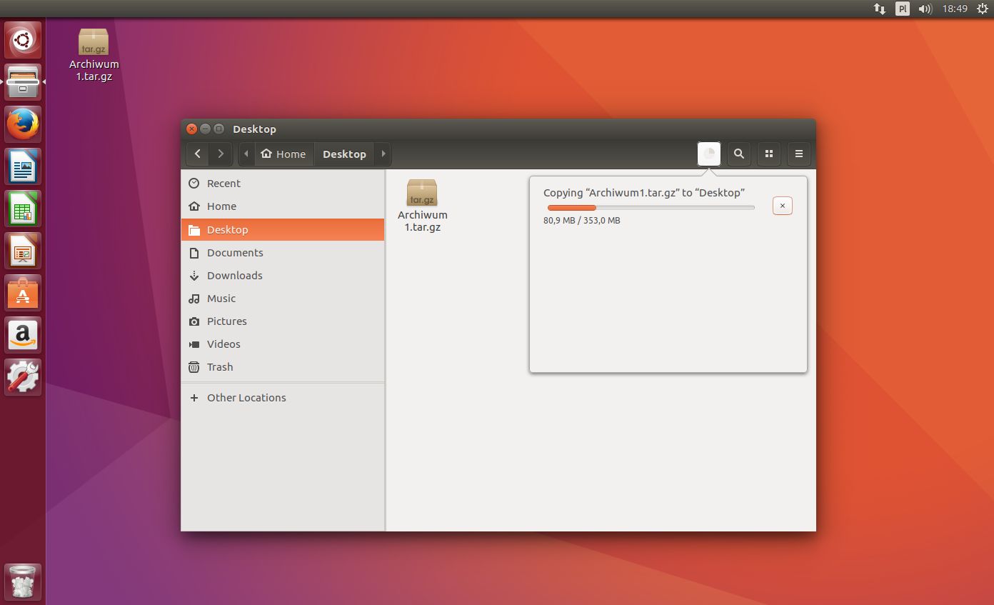994x605 pixels.
Task: Open Recent in the sidebar
Action: (283, 184)
